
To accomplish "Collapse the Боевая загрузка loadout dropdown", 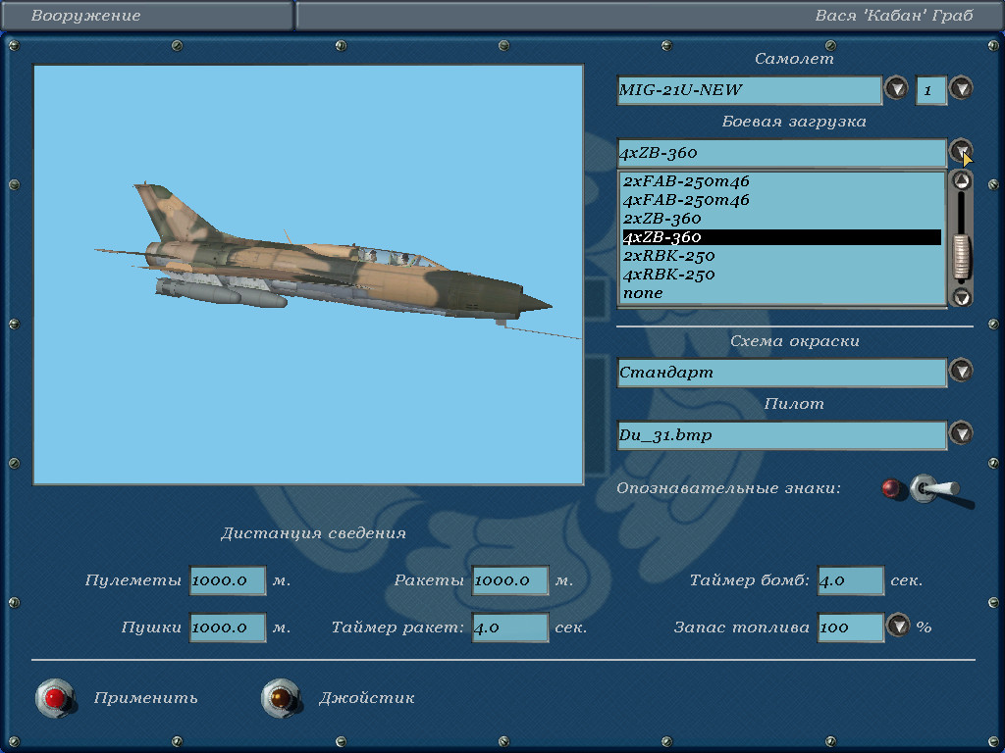I will (962, 151).
